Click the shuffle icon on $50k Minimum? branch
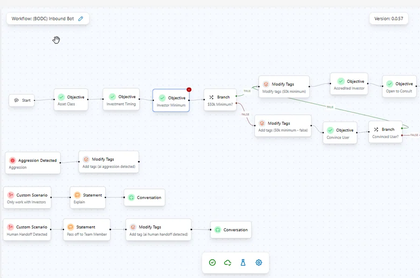Image resolution: width=420 pixels, height=278 pixels. (x=211, y=97)
